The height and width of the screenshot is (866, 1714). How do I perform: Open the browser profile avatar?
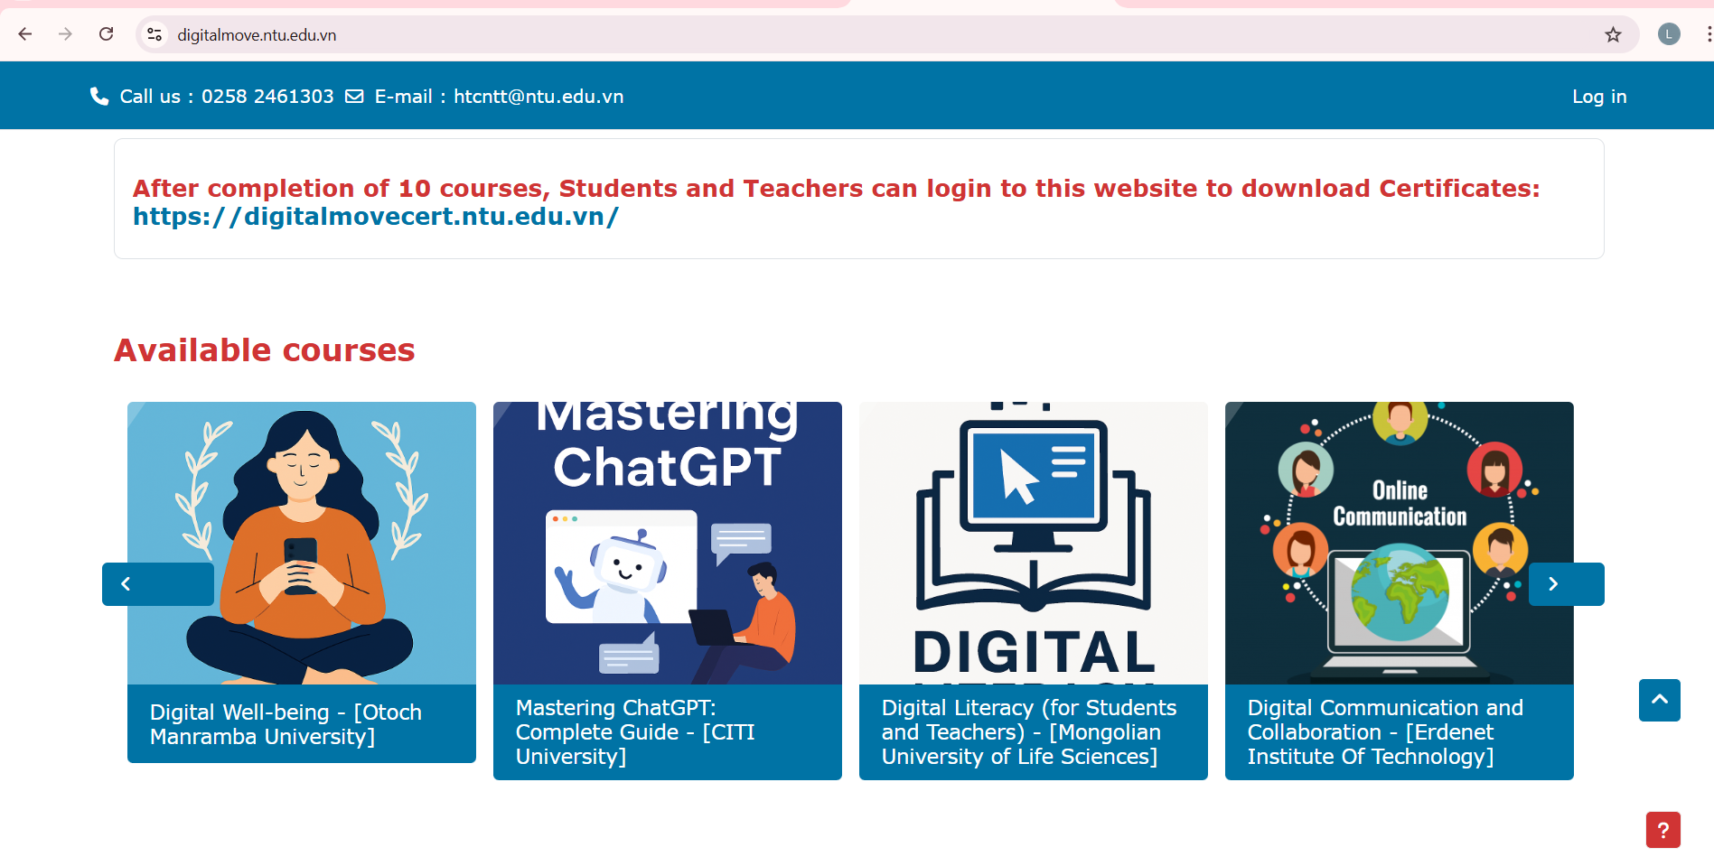[x=1668, y=34]
